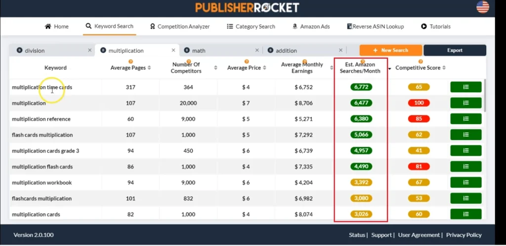506x246 pixels.
Task: Show help icon above Average Pages
Action: click(x=130, y=62)
